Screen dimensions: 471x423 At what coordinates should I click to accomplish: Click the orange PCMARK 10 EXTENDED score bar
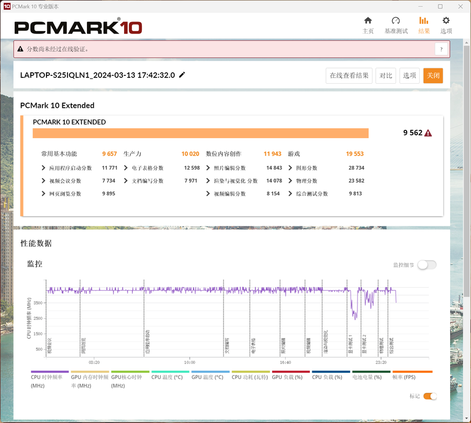pos(200,133)
